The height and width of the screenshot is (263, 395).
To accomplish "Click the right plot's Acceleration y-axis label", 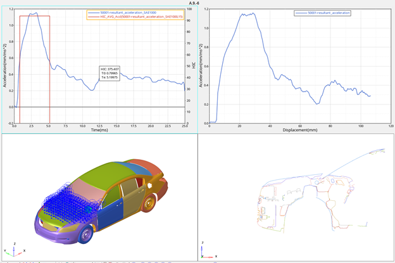I will 201,67.
